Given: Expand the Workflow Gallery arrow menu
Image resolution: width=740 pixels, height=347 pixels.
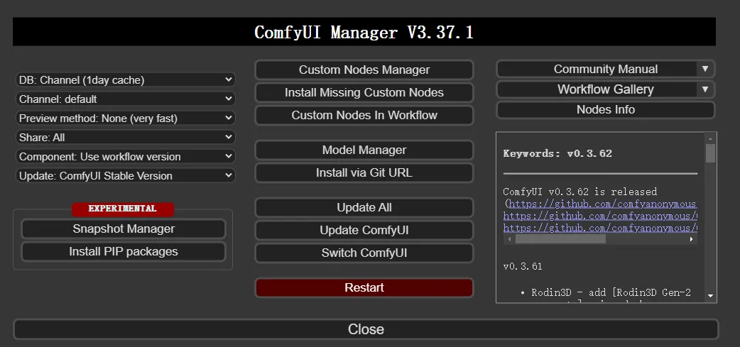Looking at the screenshot, I should (704, 89).
